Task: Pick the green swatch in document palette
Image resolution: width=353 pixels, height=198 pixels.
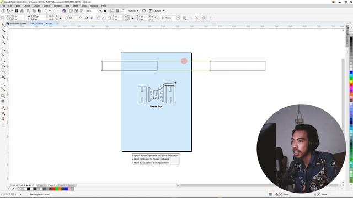Action: pyautogui.click(x=56, y=189)
